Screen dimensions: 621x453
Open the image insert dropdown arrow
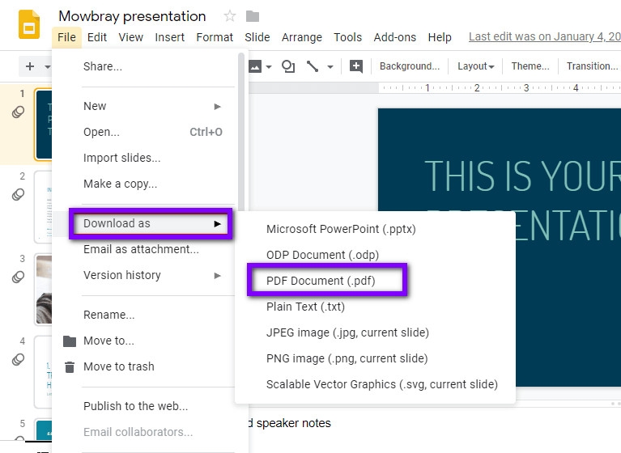point(269,67)
